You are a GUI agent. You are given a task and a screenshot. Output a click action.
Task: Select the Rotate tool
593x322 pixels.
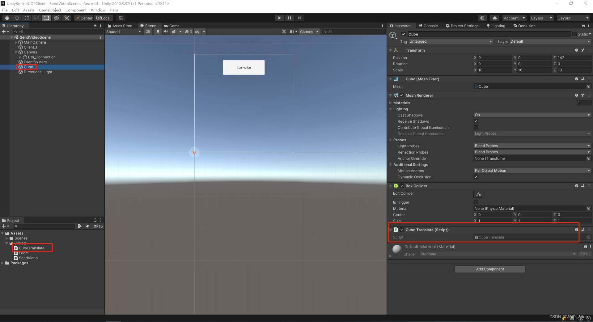click(27, 18)
